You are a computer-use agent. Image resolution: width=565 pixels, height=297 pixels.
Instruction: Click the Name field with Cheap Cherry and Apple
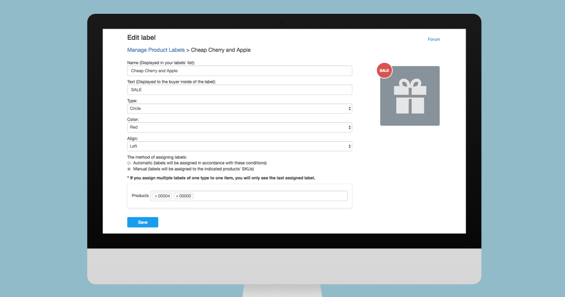(239, 71)
